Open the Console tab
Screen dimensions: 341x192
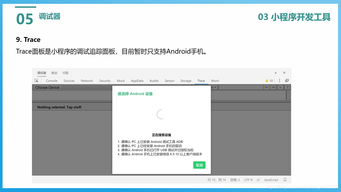coord(52,81)
